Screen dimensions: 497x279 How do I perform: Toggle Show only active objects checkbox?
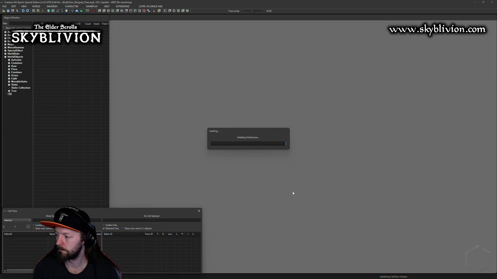point(123,228)
